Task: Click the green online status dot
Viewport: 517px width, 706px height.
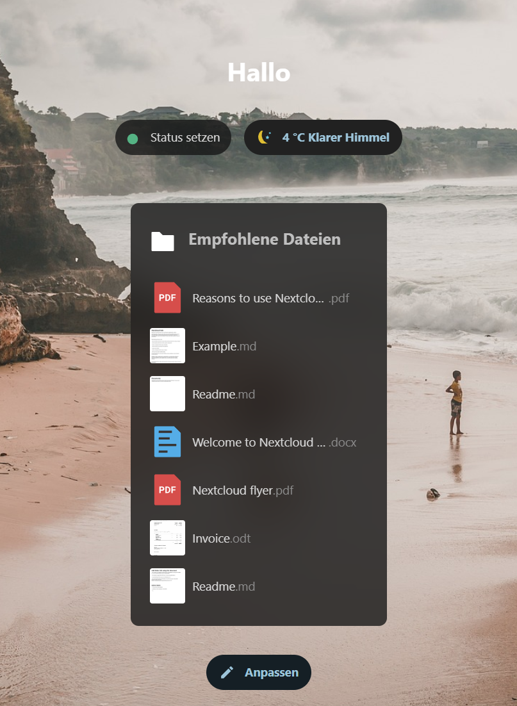Action: 133,138
